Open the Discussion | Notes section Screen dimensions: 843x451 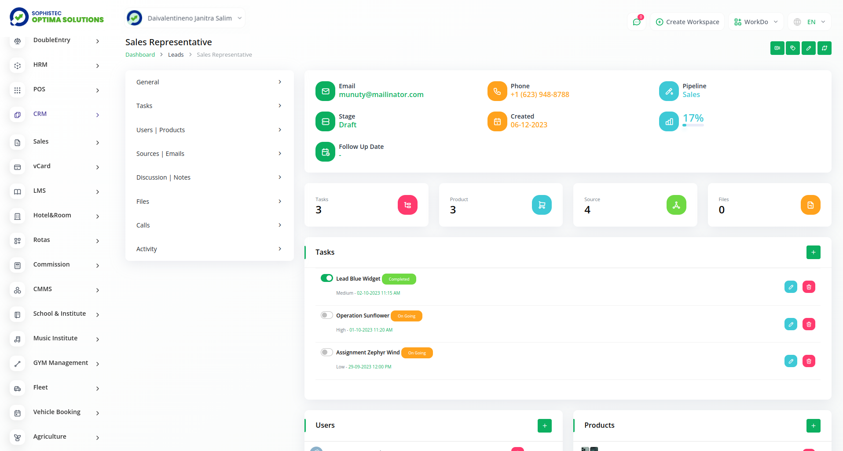pyautogui.click(x=209, y=177)
